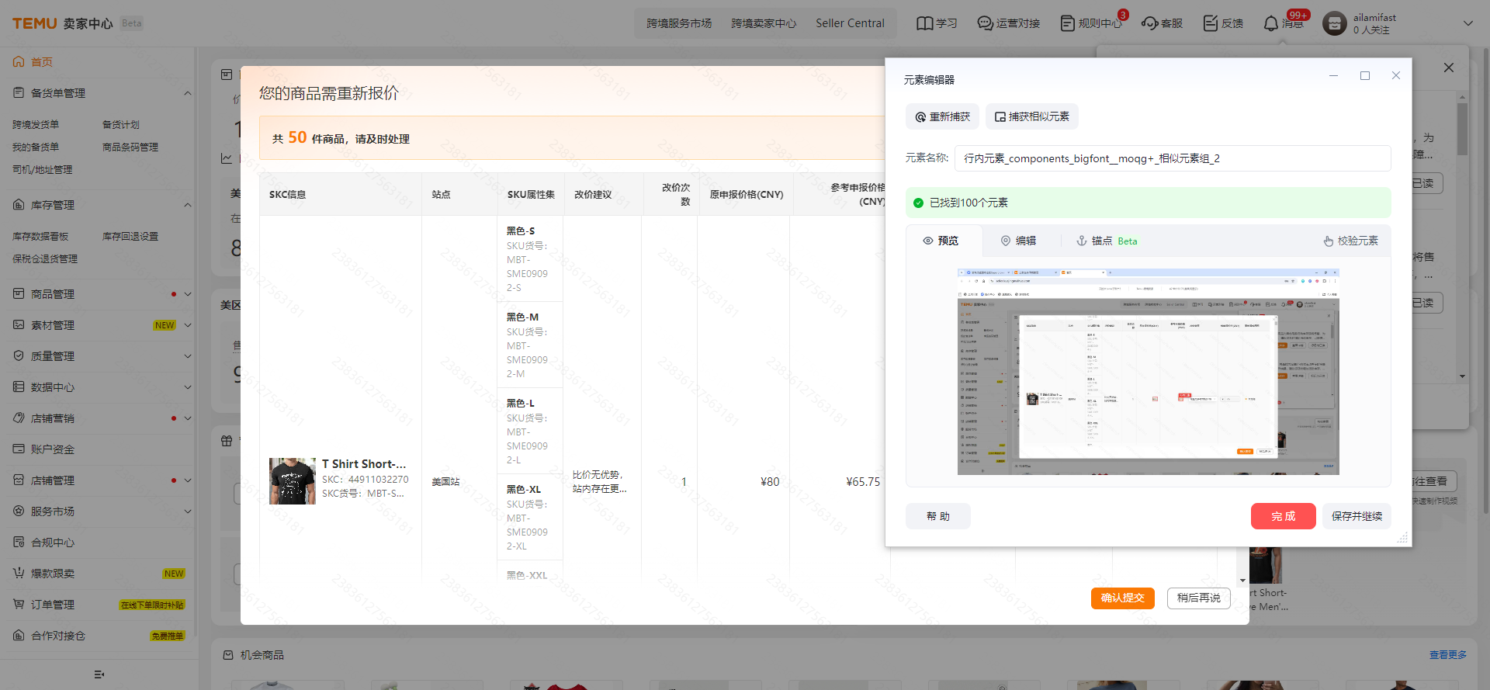Click the 规则中心 rules center icon
The height and width of the screenshot is (690, 1490).
pos(1068,24)
